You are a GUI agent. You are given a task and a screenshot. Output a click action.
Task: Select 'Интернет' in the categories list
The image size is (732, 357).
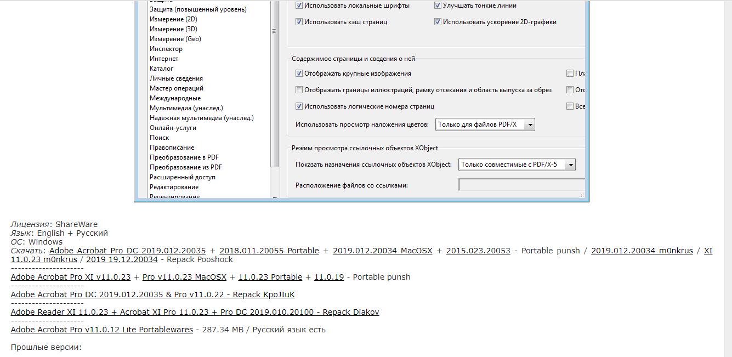[164, 59]
